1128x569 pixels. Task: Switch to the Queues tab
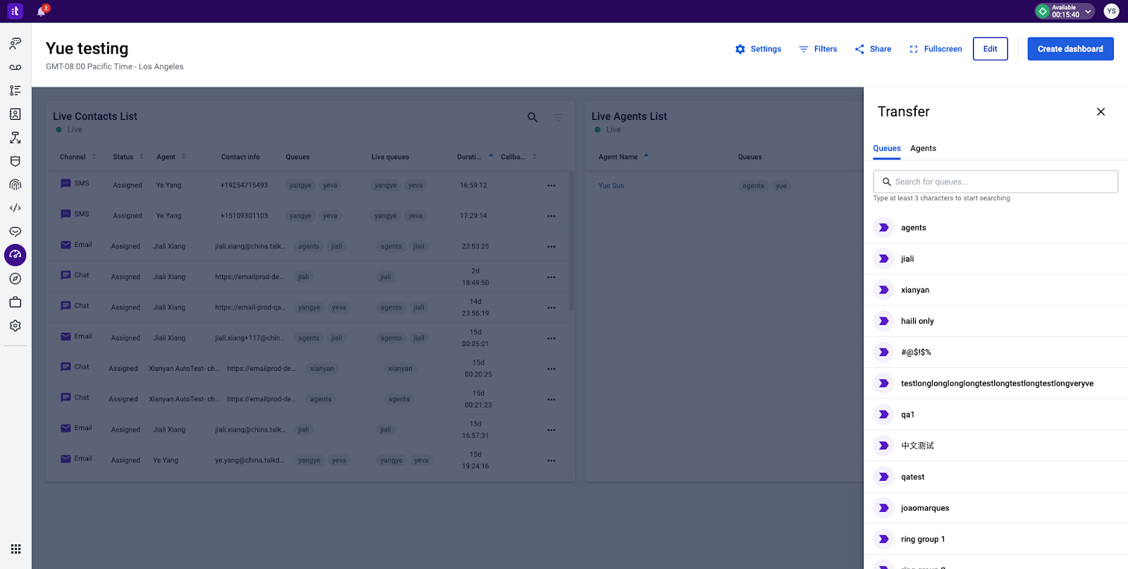point(887,148)
